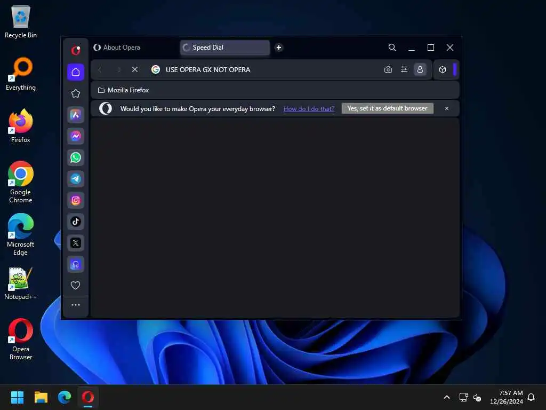Search open tabs with the magnifier icon
The height and width of the screenshot is (410, 546).
click(x=392, y=48)
